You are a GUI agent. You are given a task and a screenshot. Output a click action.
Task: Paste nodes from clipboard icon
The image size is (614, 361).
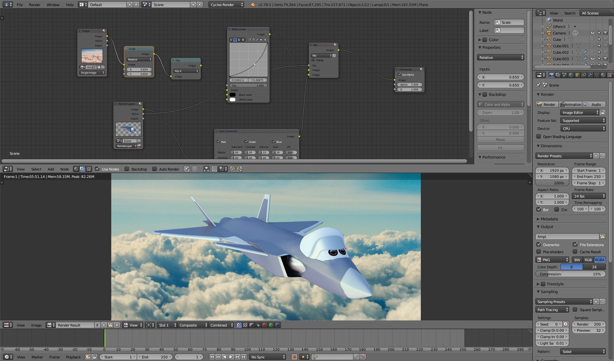pyautogui.click(x=239, y=169)
